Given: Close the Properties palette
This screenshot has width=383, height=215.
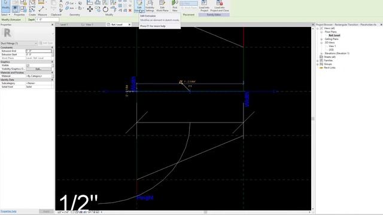Looking at the screenshot, I should tap(52, 24).
